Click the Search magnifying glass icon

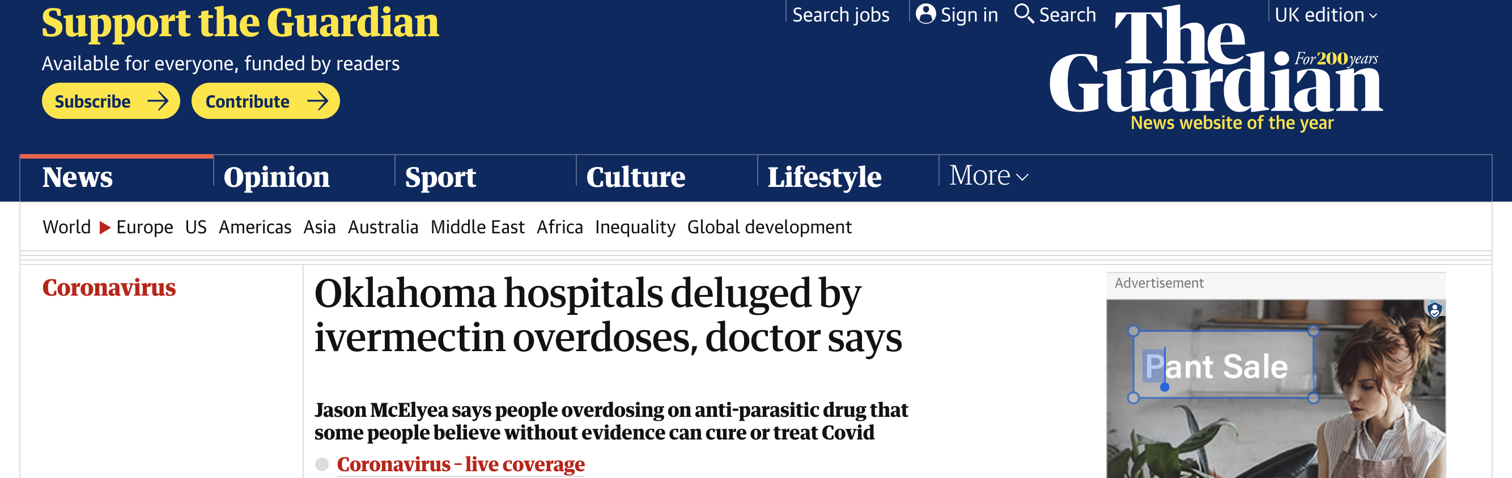click(x=1023, y=14)
